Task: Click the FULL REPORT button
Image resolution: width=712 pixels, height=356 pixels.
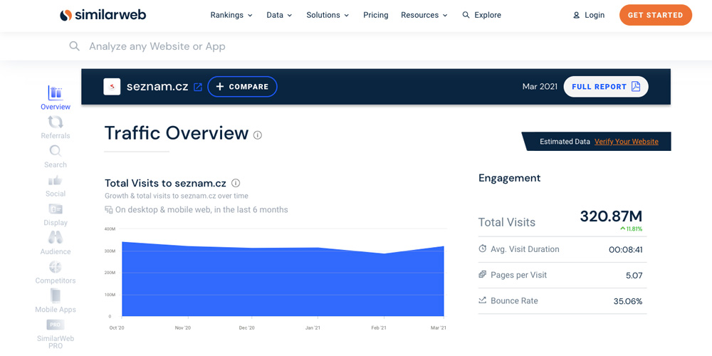Action: coord(606,87)
